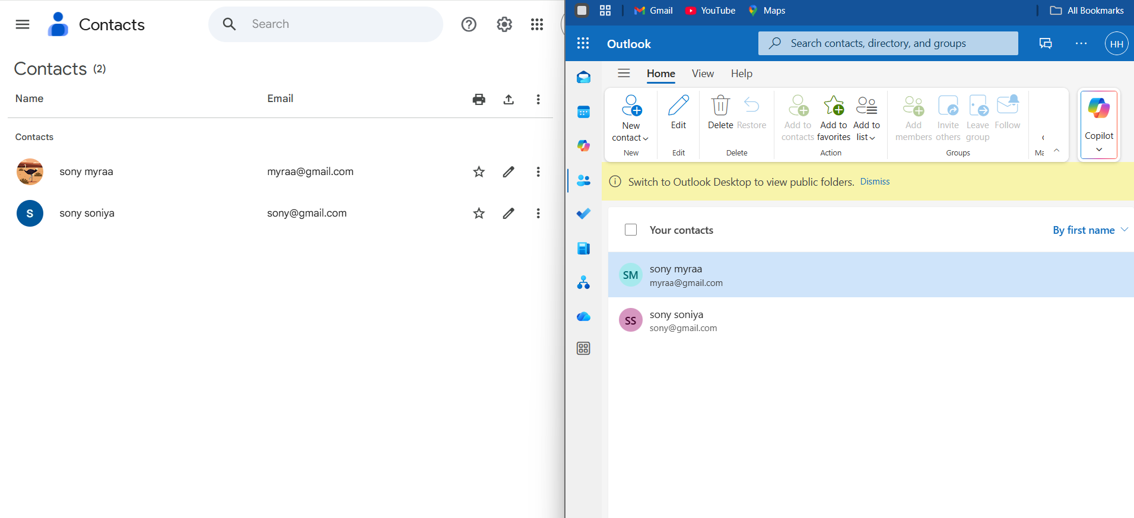This screenshot has width=1134, height=518.
Task: Check the Your contacts select-all checkbox
Action: 631,230
